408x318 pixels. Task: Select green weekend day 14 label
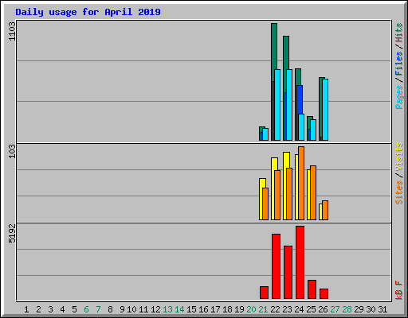coord(179,309)
